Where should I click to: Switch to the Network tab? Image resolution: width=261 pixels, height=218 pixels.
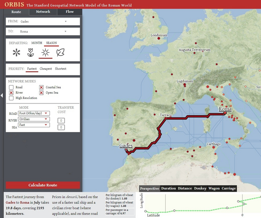coord(43,12)
